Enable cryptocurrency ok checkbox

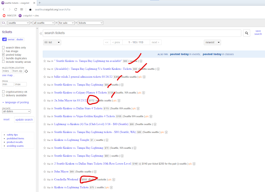pos(3,91)
